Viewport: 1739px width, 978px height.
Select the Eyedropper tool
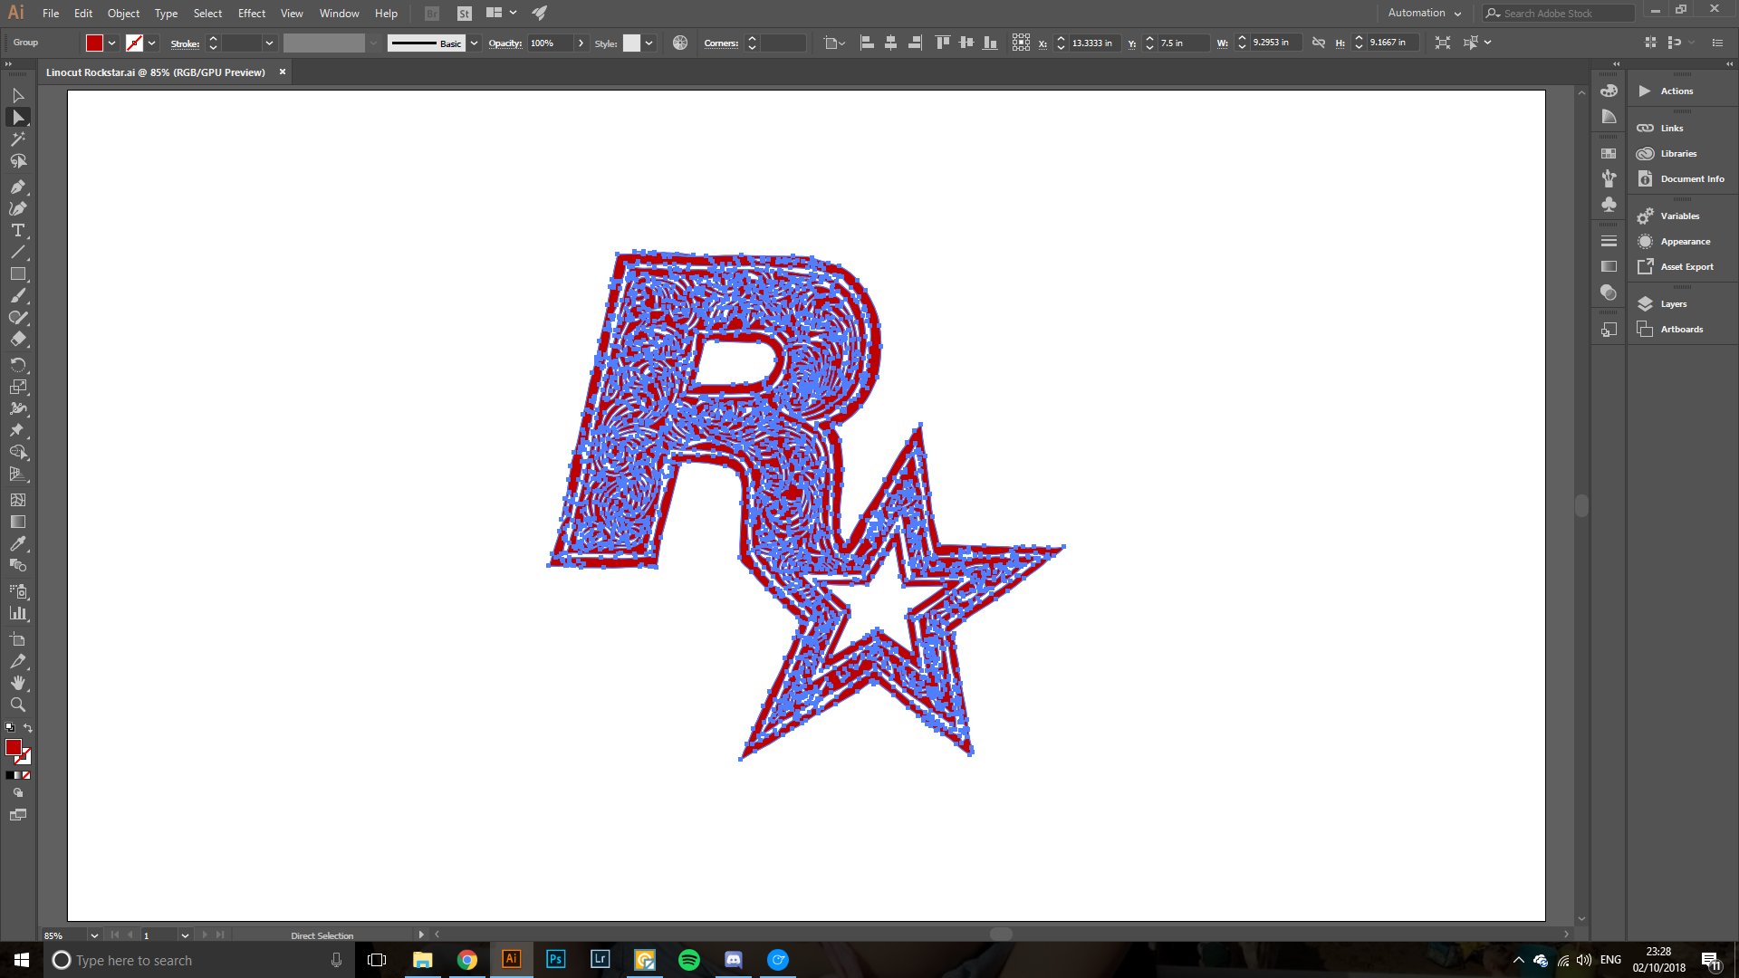pos(17,543)
